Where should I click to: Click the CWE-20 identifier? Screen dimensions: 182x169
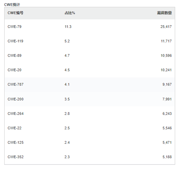[14, 70]
